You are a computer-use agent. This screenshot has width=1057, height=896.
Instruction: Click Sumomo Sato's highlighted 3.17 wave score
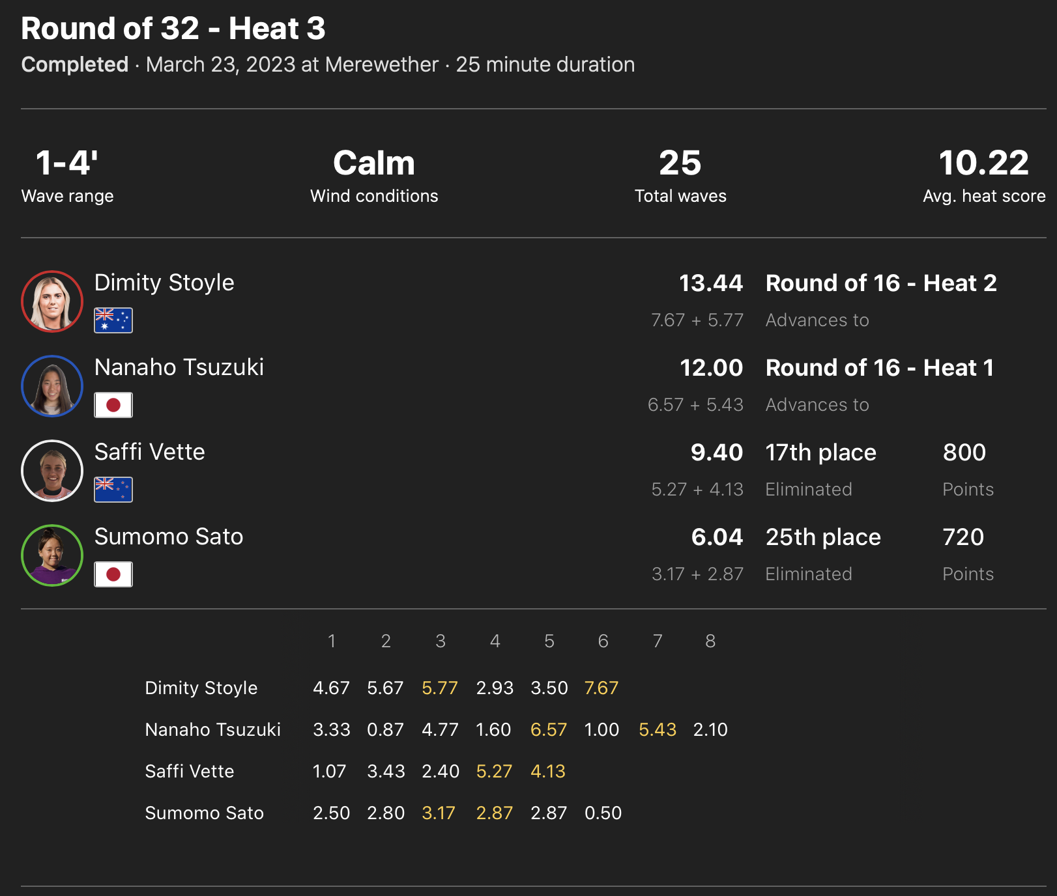coord(439,813)
